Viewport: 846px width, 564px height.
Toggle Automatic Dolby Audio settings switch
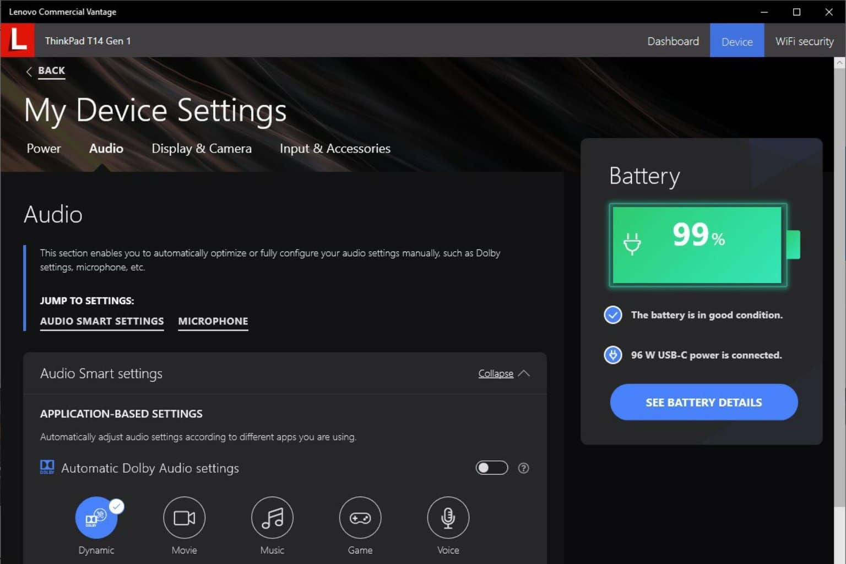pyautogui.click(x=492, y=468)
